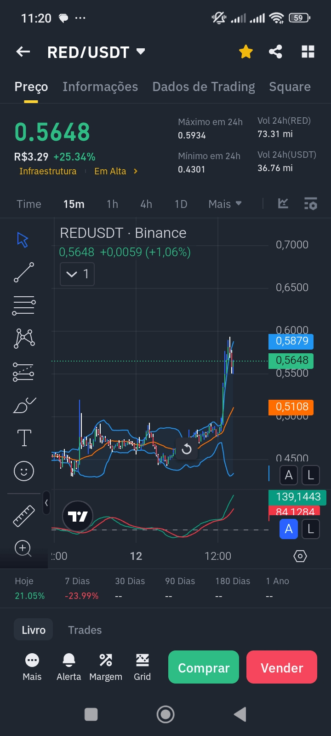Toggle auto scale A on price chart
Image resolution: width=331 pixels, height=736 pixels.
click(289, 475)
